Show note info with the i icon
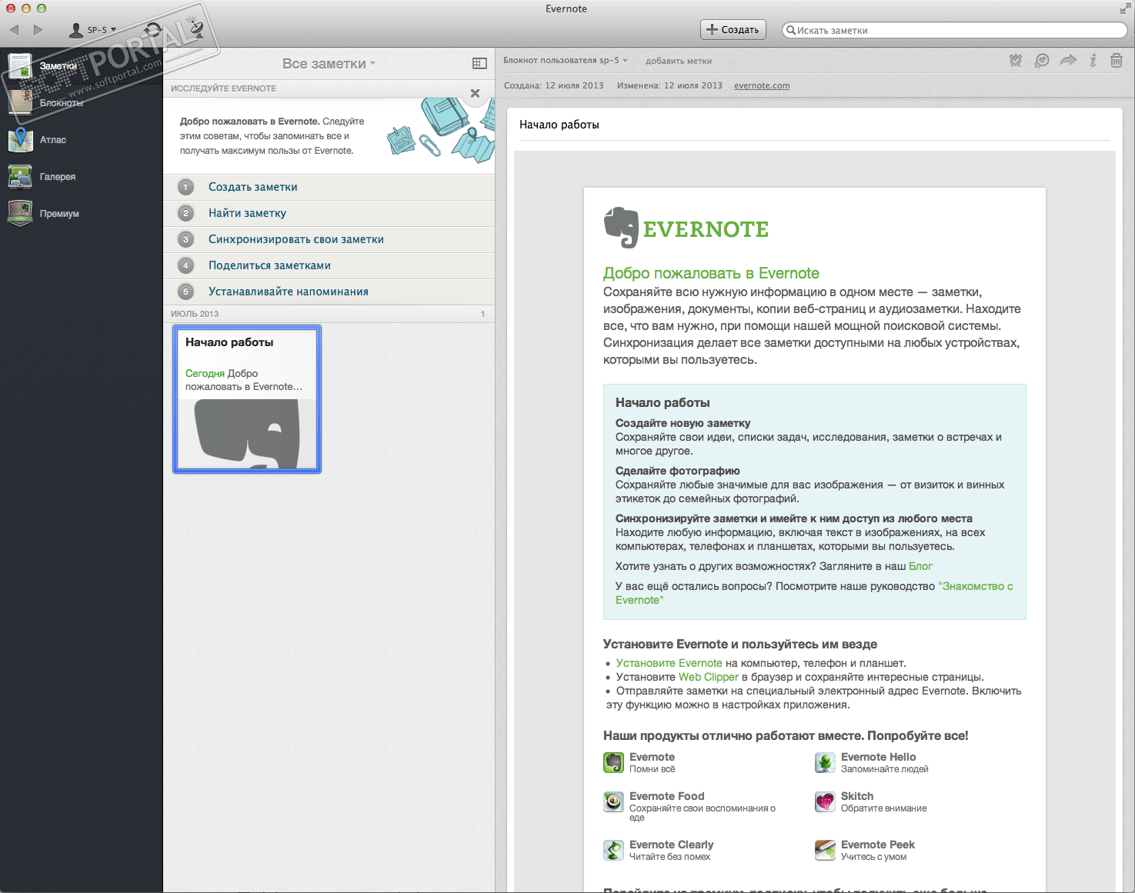The image size is (1135, 893). point(1093,60)
